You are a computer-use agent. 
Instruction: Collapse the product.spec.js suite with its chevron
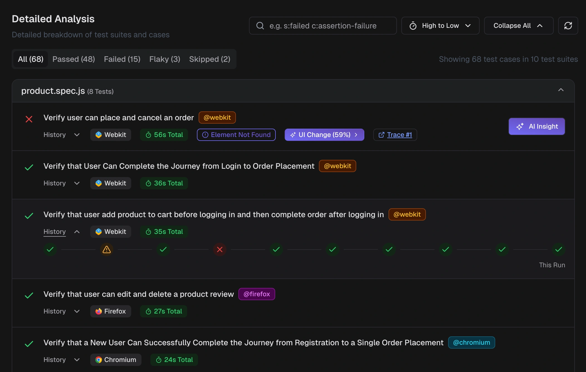[561, 90]
